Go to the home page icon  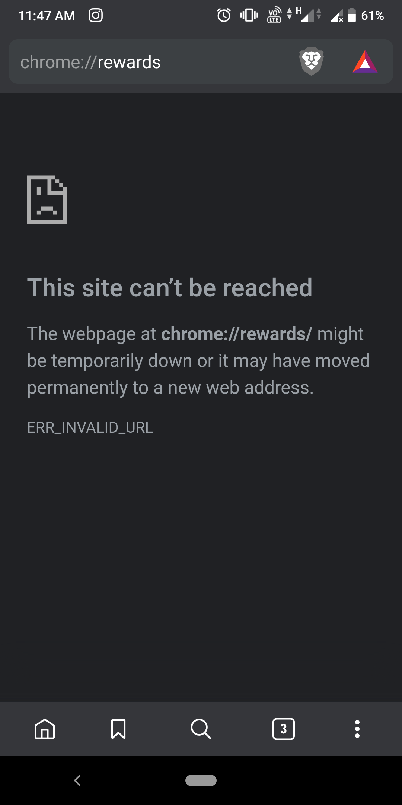(45, 729)
